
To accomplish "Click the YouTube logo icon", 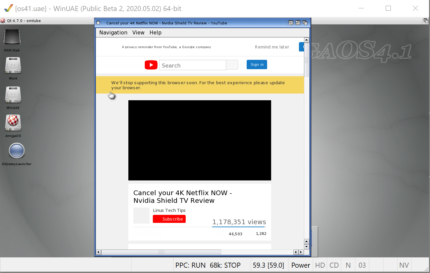I will [x=151, y=65].
